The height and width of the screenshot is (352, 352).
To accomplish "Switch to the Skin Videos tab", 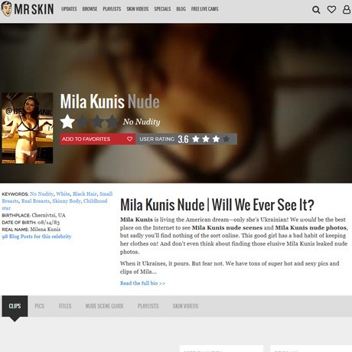I will [x=185, y=306].
